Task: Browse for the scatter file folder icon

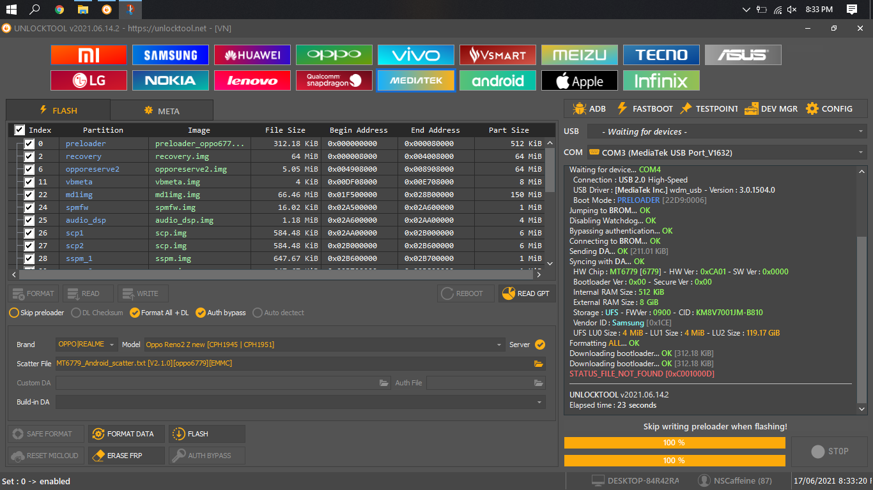Action: coord(539,364)
